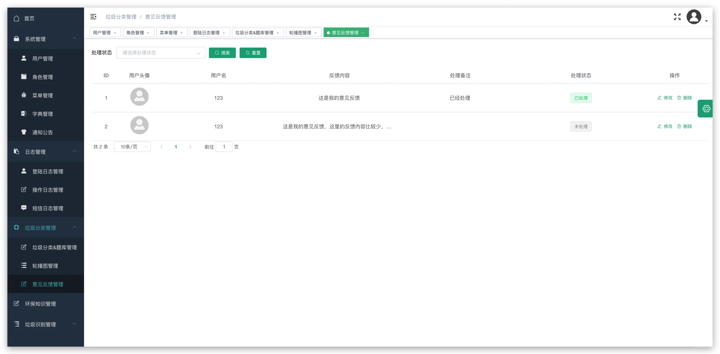This screenshot has width=720, height=354.
Task: Close the 用户管理 tab with its x
Action: [x=115, y=33]
